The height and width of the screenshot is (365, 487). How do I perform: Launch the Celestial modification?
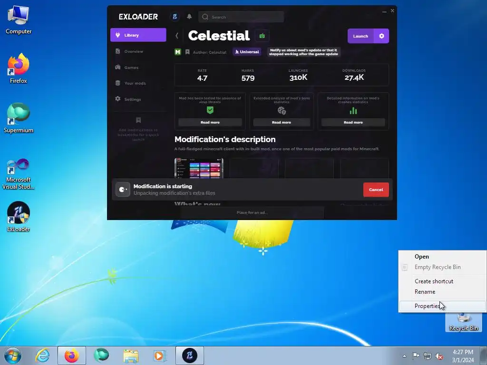pyautogui.click(x=360, y=36)
